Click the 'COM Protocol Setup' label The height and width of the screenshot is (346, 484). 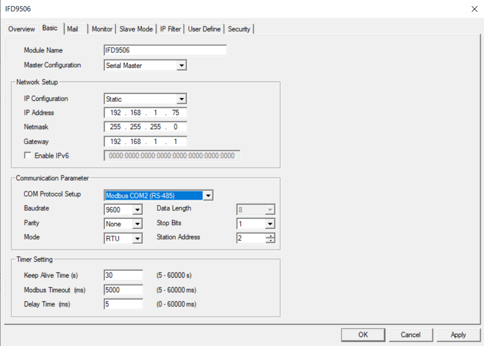tap(52, 194)
